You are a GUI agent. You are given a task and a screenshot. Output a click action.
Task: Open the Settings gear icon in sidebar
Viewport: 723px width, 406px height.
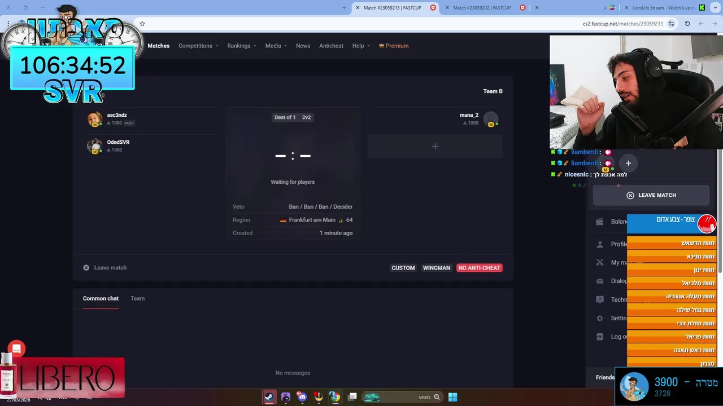[x=600, y=318]
